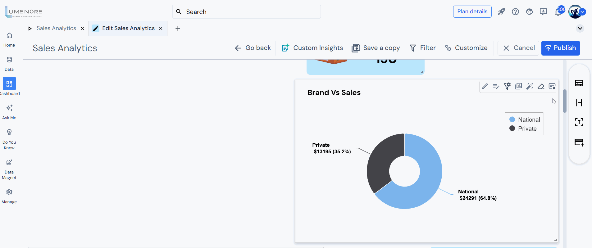Viewport: 592px width, 248px height.
Task: Toggle the Private series in legend
Action: point(527,129)
